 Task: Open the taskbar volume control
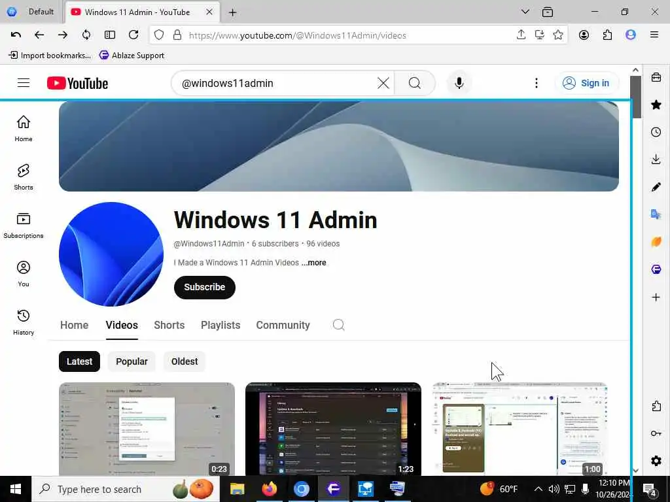tap(554, 489)
